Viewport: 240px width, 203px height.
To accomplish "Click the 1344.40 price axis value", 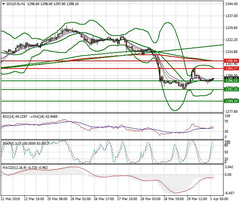I will pos(231,4).
